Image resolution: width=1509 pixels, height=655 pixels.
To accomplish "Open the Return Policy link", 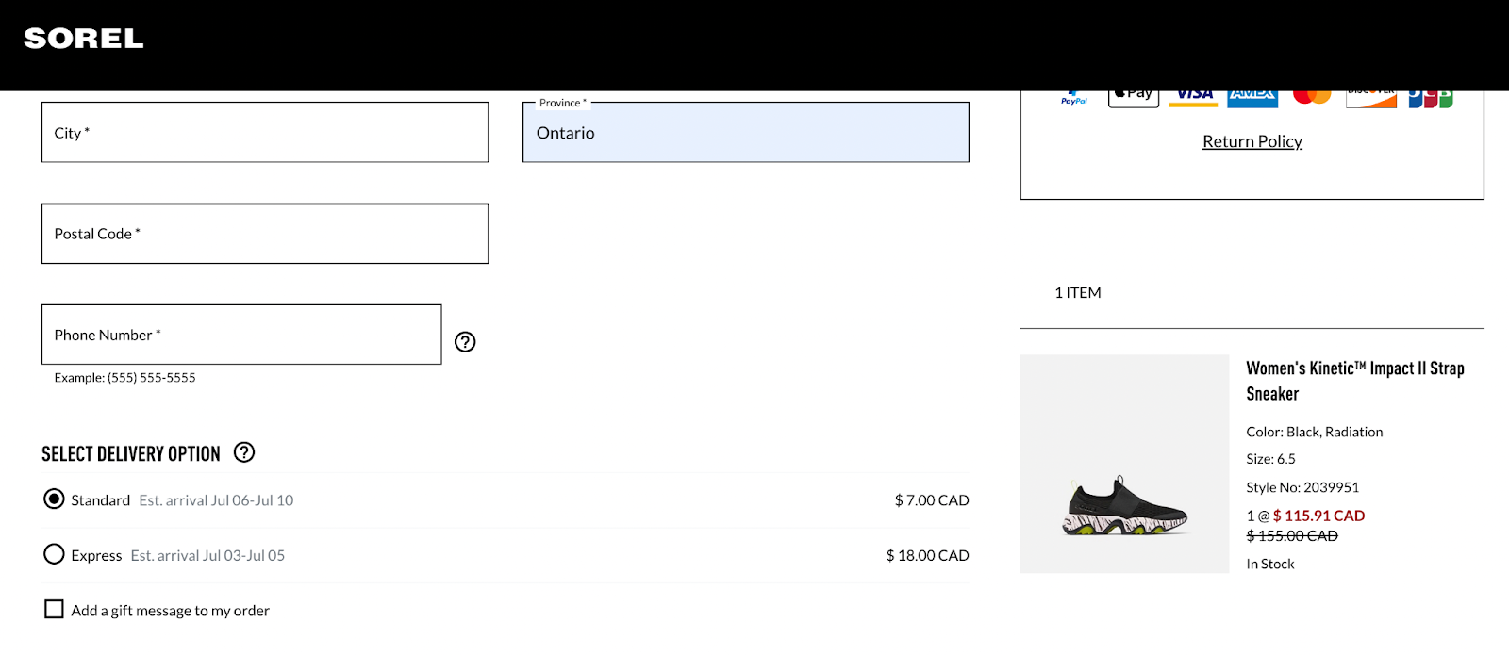I will tap(1252, 141).
